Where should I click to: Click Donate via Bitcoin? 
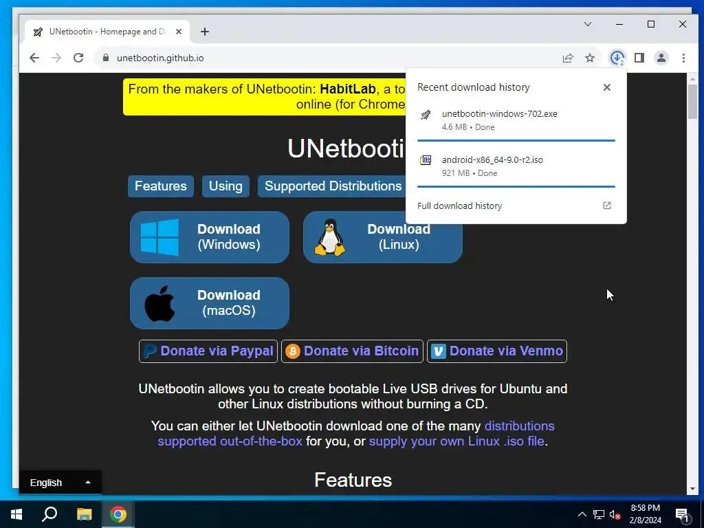point(352,351)
